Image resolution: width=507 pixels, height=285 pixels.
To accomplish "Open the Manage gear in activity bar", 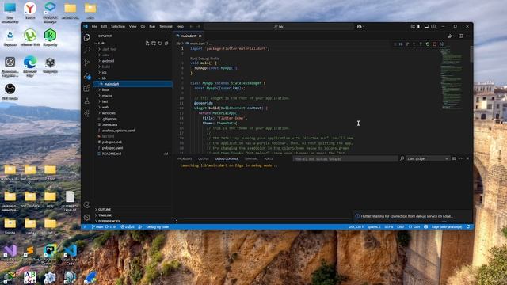I will [86, 218].
